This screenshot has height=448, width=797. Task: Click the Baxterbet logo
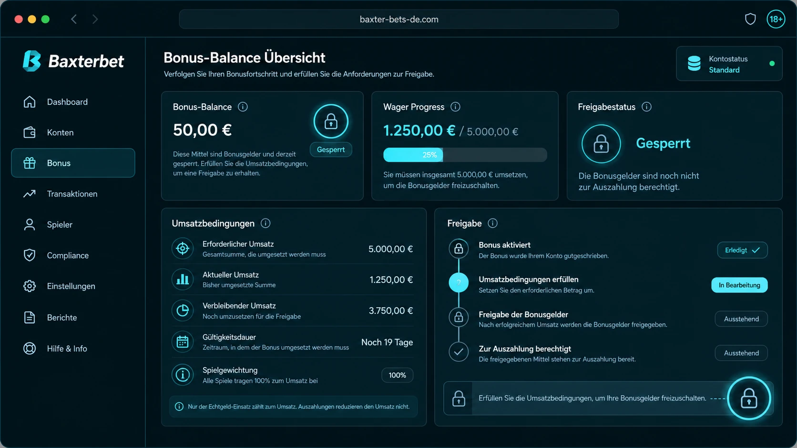point(73,61)
